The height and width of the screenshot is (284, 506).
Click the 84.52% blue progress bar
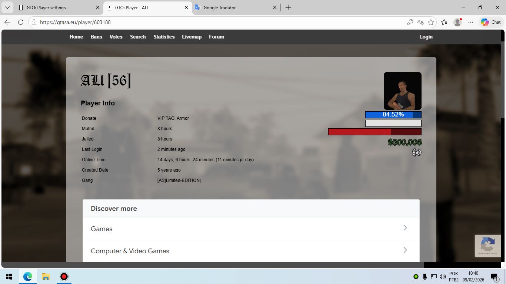tap(393, 115)
